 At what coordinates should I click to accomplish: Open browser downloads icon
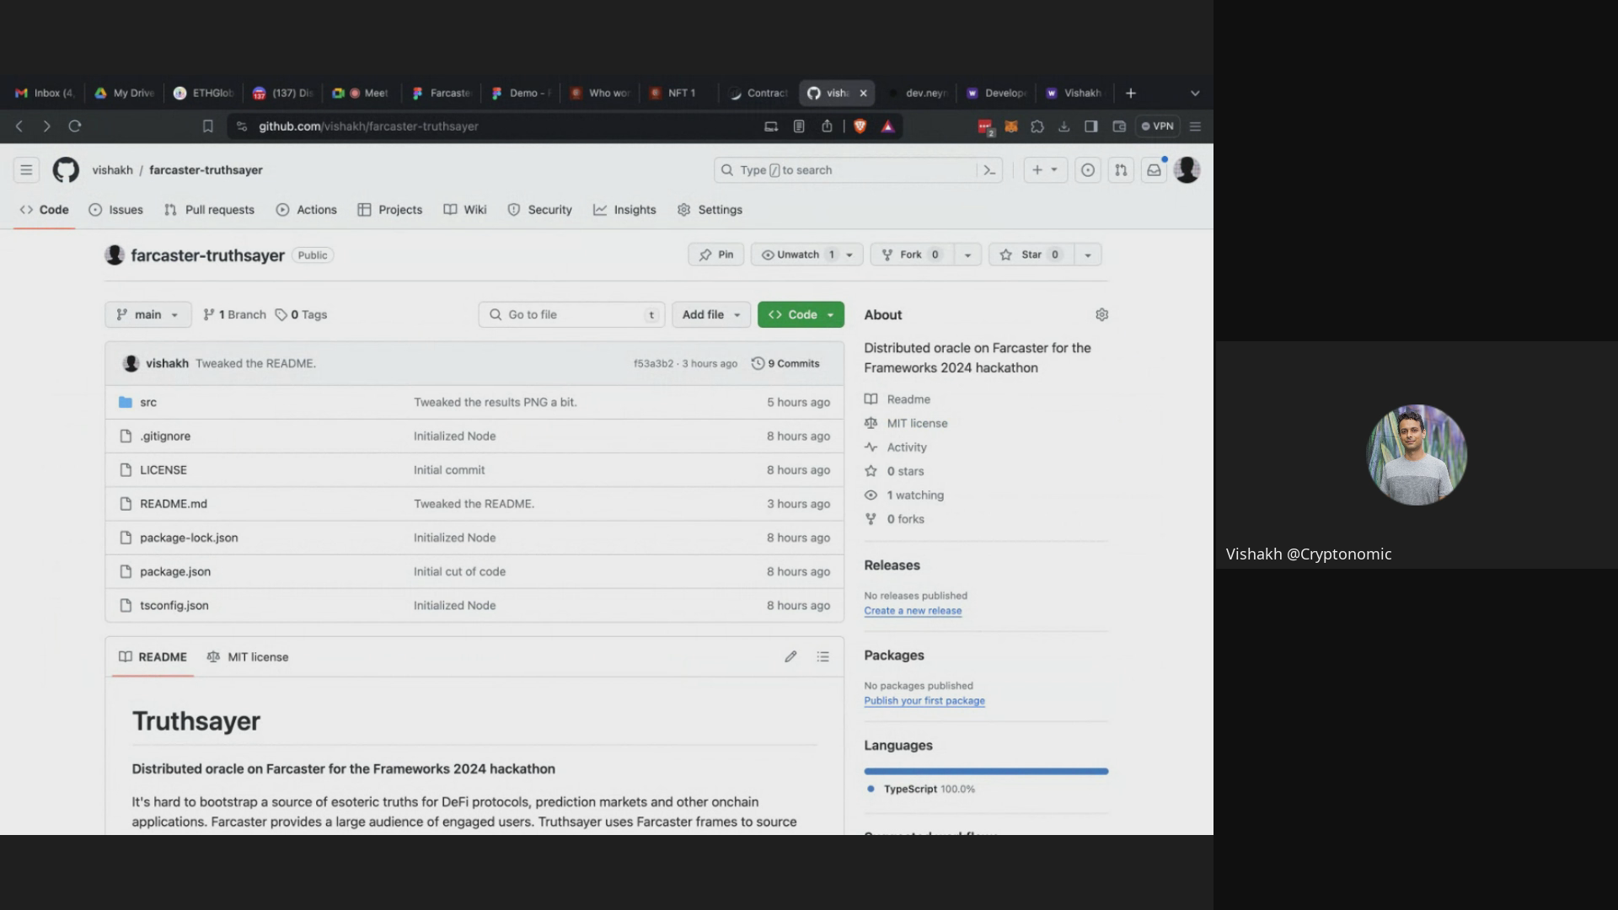tap(1064, 126)
